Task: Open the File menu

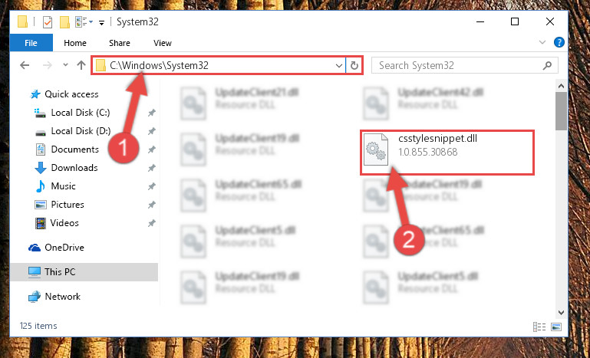Action: click(31, 43)
